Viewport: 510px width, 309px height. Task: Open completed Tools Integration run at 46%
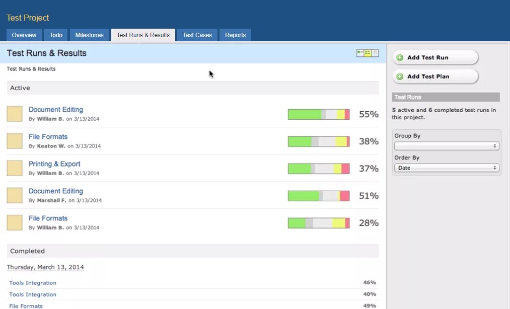pyautogui.click(x=33, y=283)
